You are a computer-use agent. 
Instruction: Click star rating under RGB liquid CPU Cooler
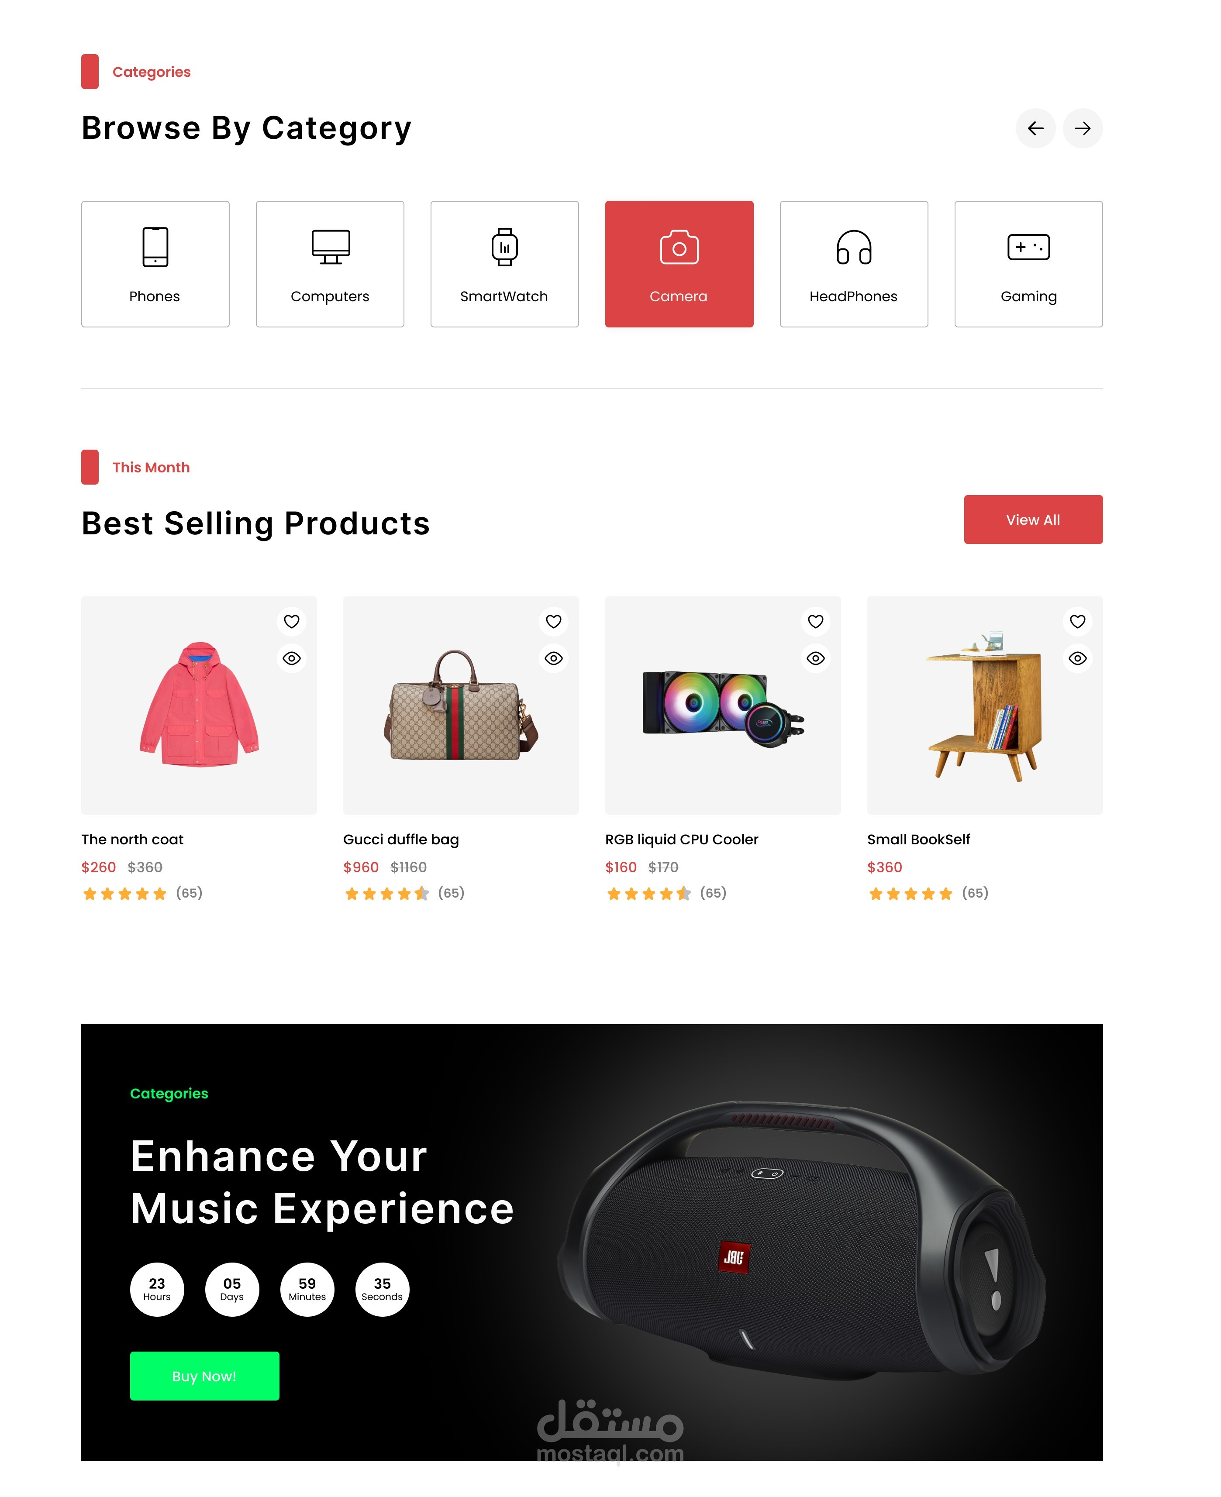648,894
